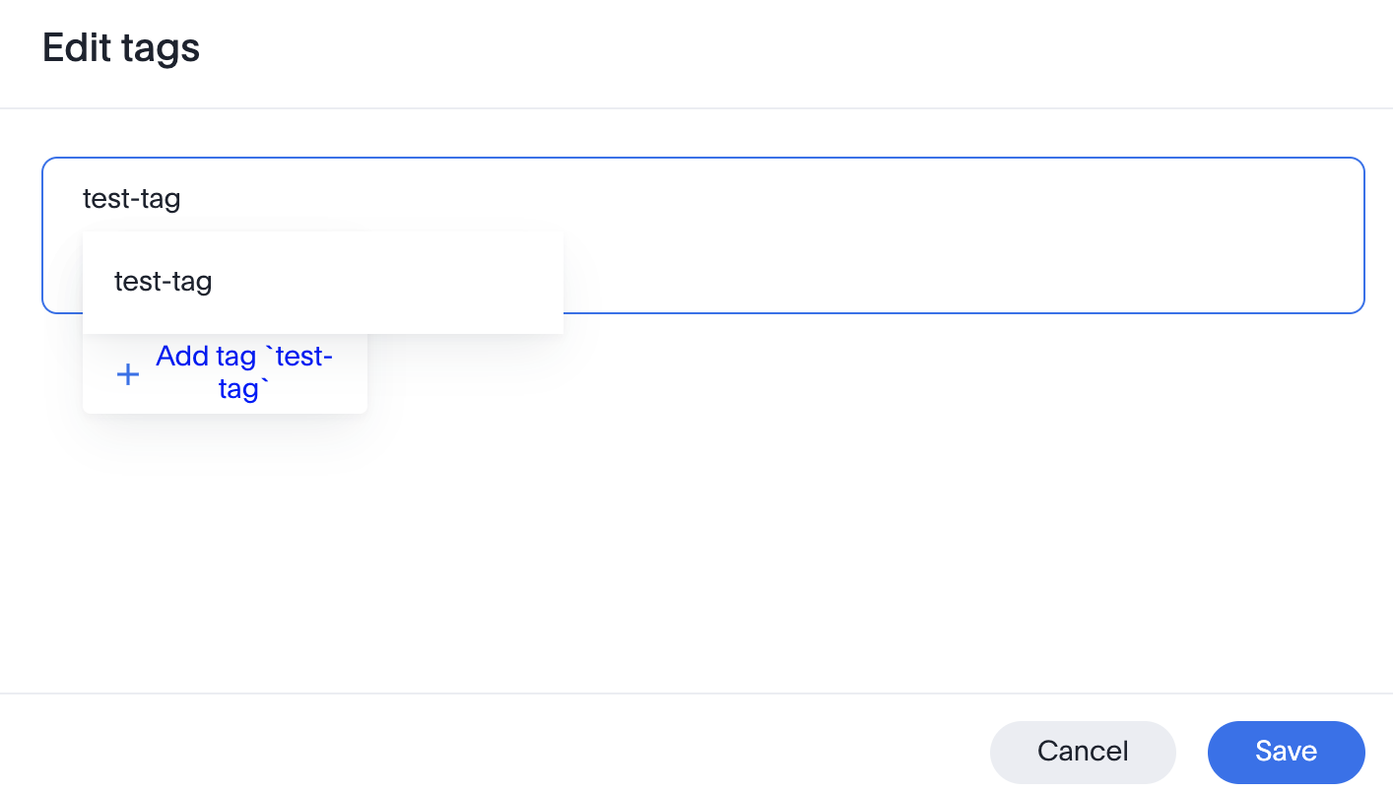Click the plus icon beside Add tag

click(128, 374)
